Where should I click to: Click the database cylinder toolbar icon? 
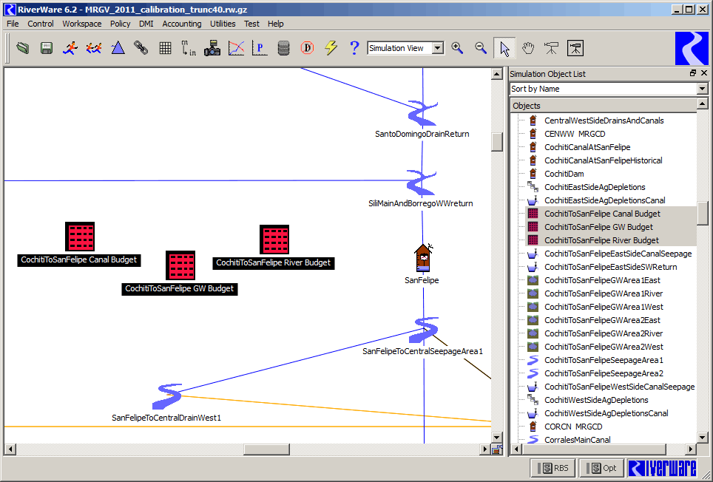[x=283, y=48]
